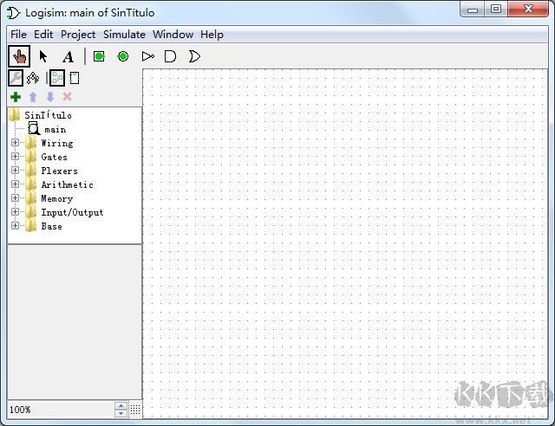Choose the Text tool
Screen dimensions: 555x426
click(x=68, y=57)
